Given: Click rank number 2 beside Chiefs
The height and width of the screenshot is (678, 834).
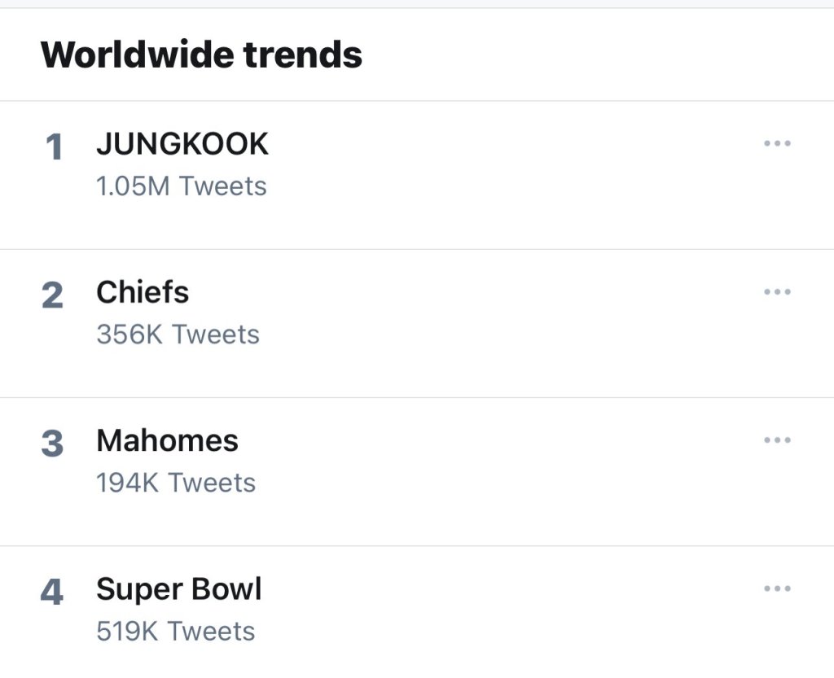Looking at the screenshot, I should [x=52, y=296].
